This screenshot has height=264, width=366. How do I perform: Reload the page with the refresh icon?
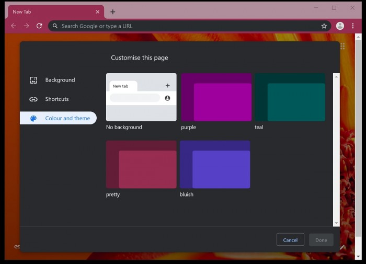click(x=39, y=26)
